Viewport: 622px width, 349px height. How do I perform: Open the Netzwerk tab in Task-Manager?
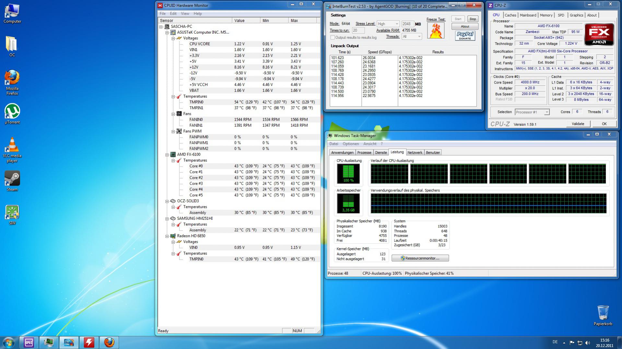[x=415, y=153]
